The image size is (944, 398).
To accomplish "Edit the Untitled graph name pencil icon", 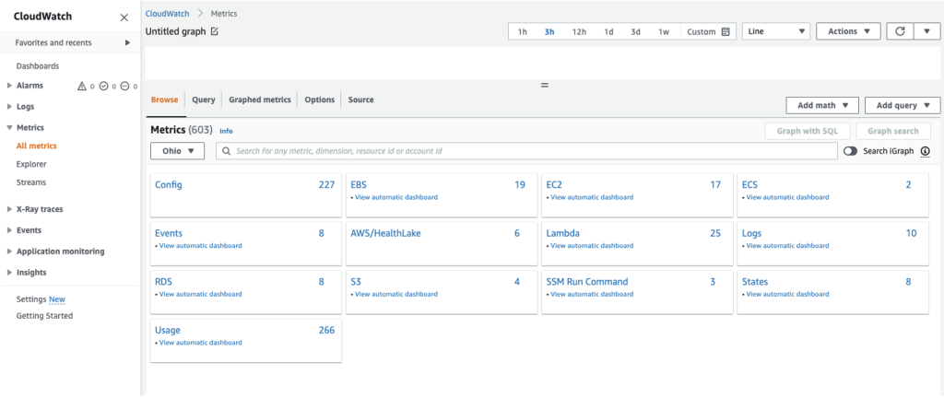I will pyautogui.click(x=215, y=31).
